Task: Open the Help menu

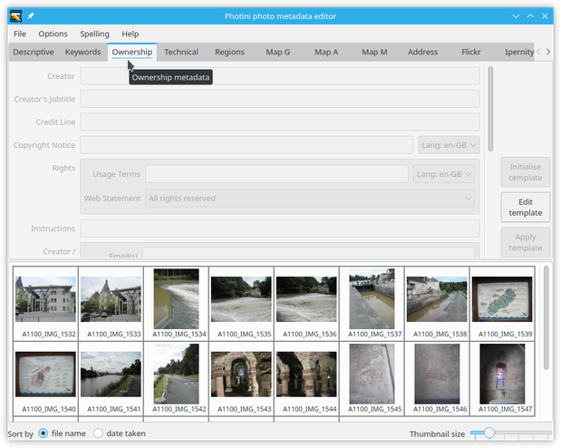Action: 131,34
